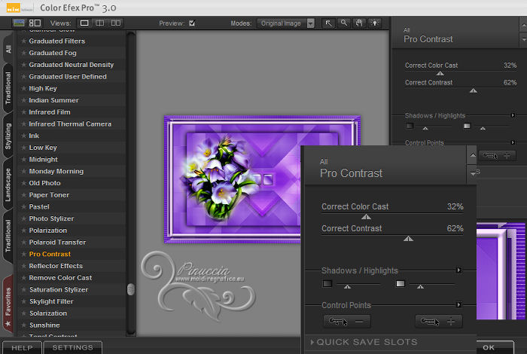
Task: Uncheck the Preview checkbox
Action: [192, 23]
